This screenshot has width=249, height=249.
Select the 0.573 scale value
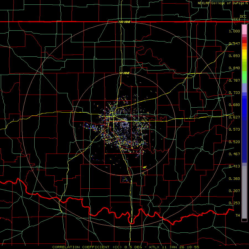[x=234, y=129]
